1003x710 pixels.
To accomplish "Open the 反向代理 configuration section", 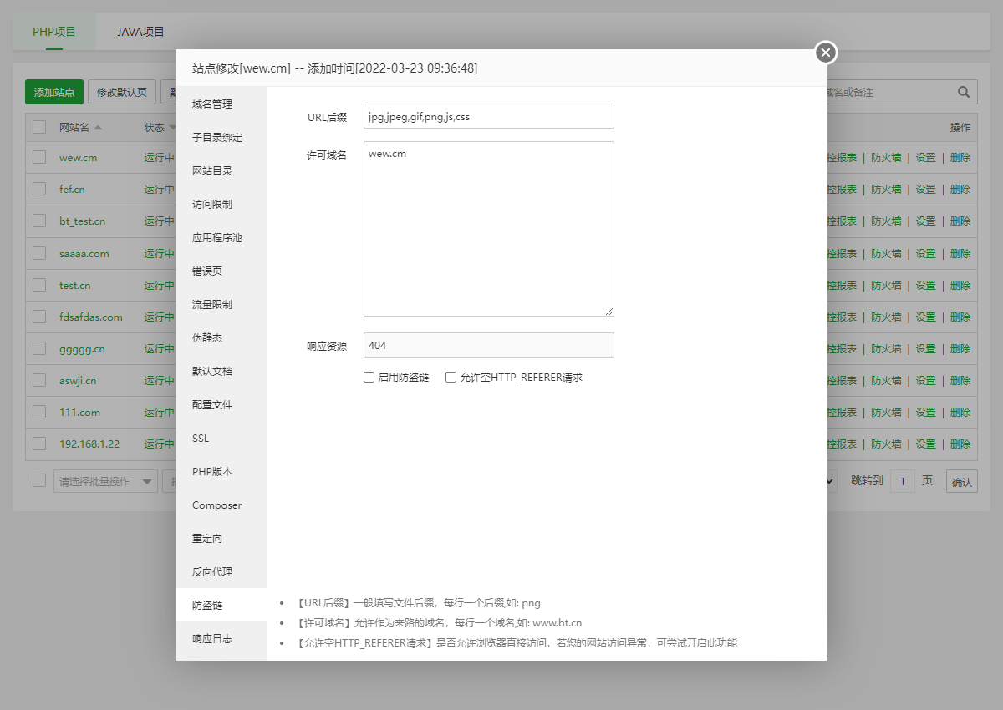I will tap(211, 571).
